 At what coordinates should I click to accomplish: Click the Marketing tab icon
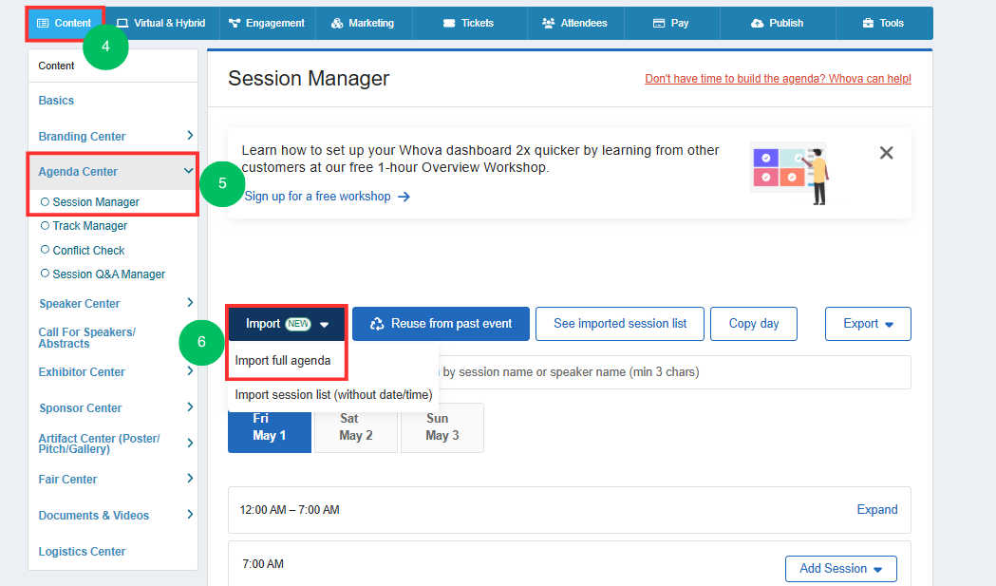337,23
